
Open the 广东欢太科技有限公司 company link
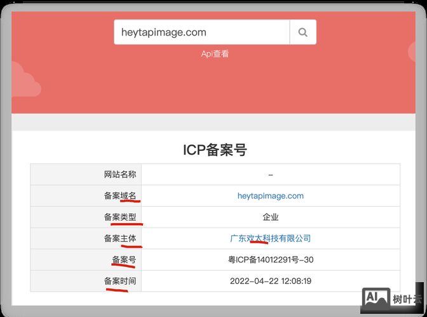coord(271,238)
